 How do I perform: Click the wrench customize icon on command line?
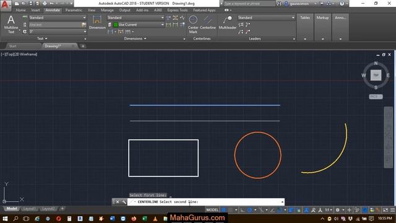pyautogui.click(x=124, y=202)
